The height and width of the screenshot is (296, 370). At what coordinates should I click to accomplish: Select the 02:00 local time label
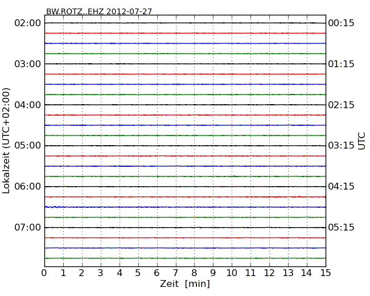tap(27, 23)
